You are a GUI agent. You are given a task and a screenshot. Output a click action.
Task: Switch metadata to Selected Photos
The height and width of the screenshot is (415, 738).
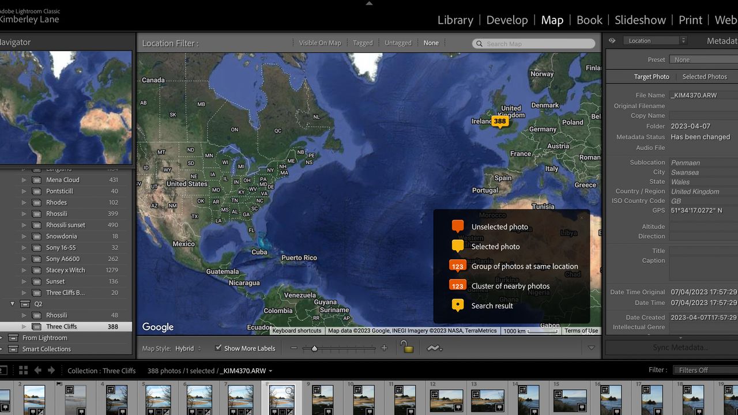705,77
